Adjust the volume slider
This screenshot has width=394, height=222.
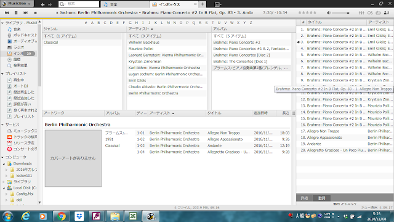click(x=341, y=13)
